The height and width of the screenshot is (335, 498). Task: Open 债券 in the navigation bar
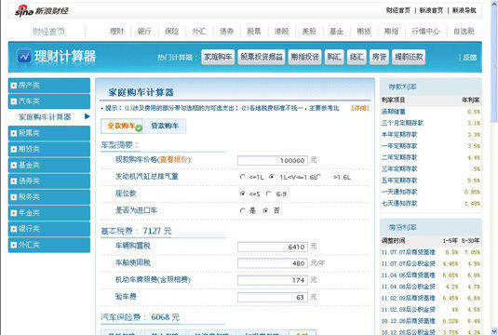227,31
